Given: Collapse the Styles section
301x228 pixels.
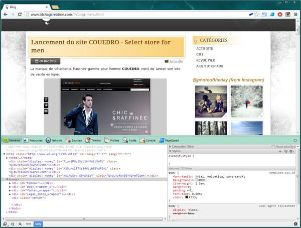Looking at the screenshot, I should (x=170, y=151).
